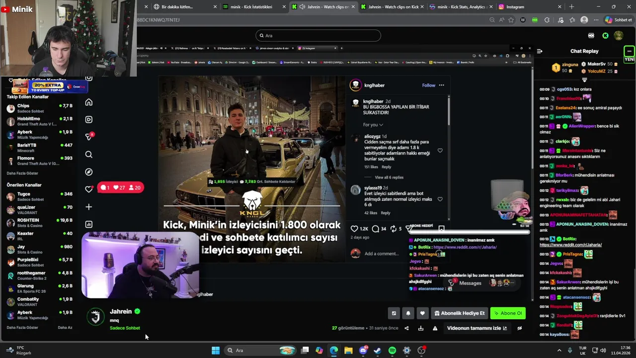The width and height of the screenshot is (636, 358).
Task: Click 'Add a comment...' field
Action: (382, 254)
